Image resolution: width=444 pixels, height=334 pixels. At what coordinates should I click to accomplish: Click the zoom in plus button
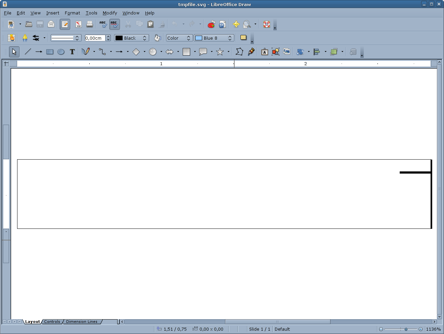[420, 329]
